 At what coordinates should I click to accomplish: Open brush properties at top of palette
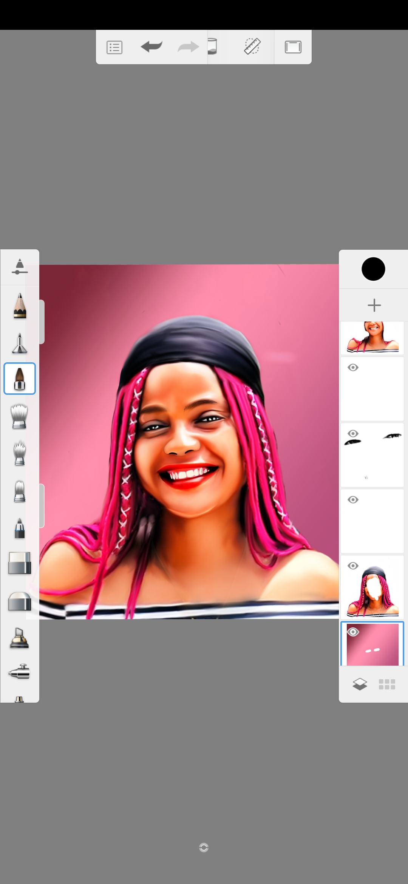click(20, 267)
